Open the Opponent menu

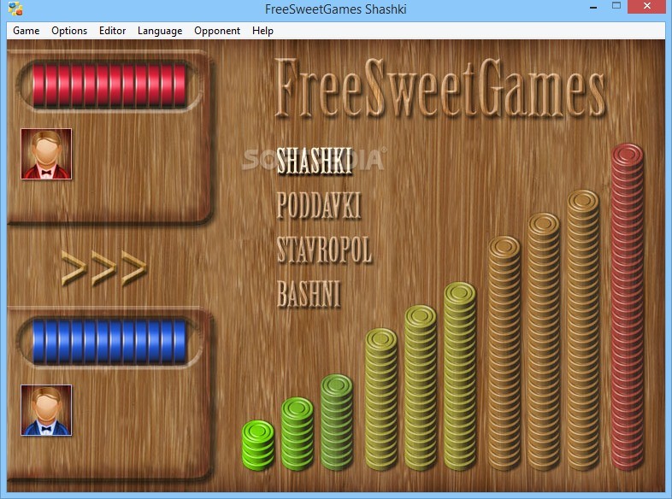217,31
